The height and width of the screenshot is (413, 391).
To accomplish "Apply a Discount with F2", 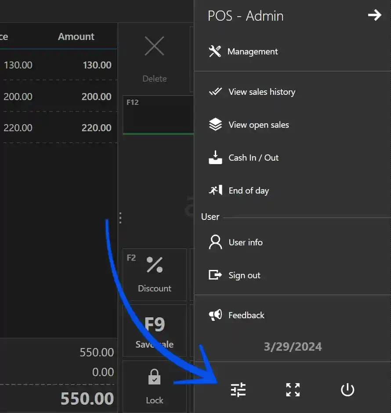I will pyautogui.click(x=155, y=275).
